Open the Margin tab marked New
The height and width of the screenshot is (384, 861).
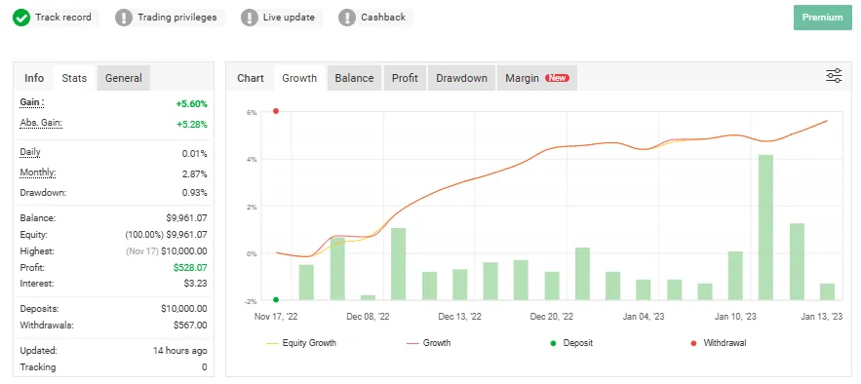click(537, 78)
